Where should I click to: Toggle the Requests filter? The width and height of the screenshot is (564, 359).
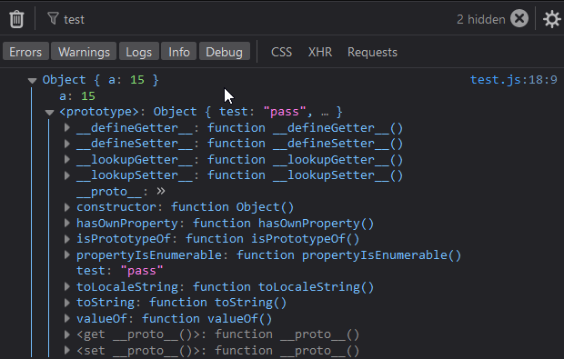pos(372,52)
